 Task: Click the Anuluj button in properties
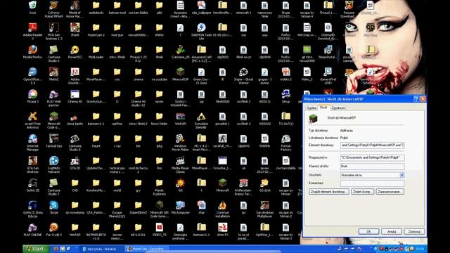(392, 231)
